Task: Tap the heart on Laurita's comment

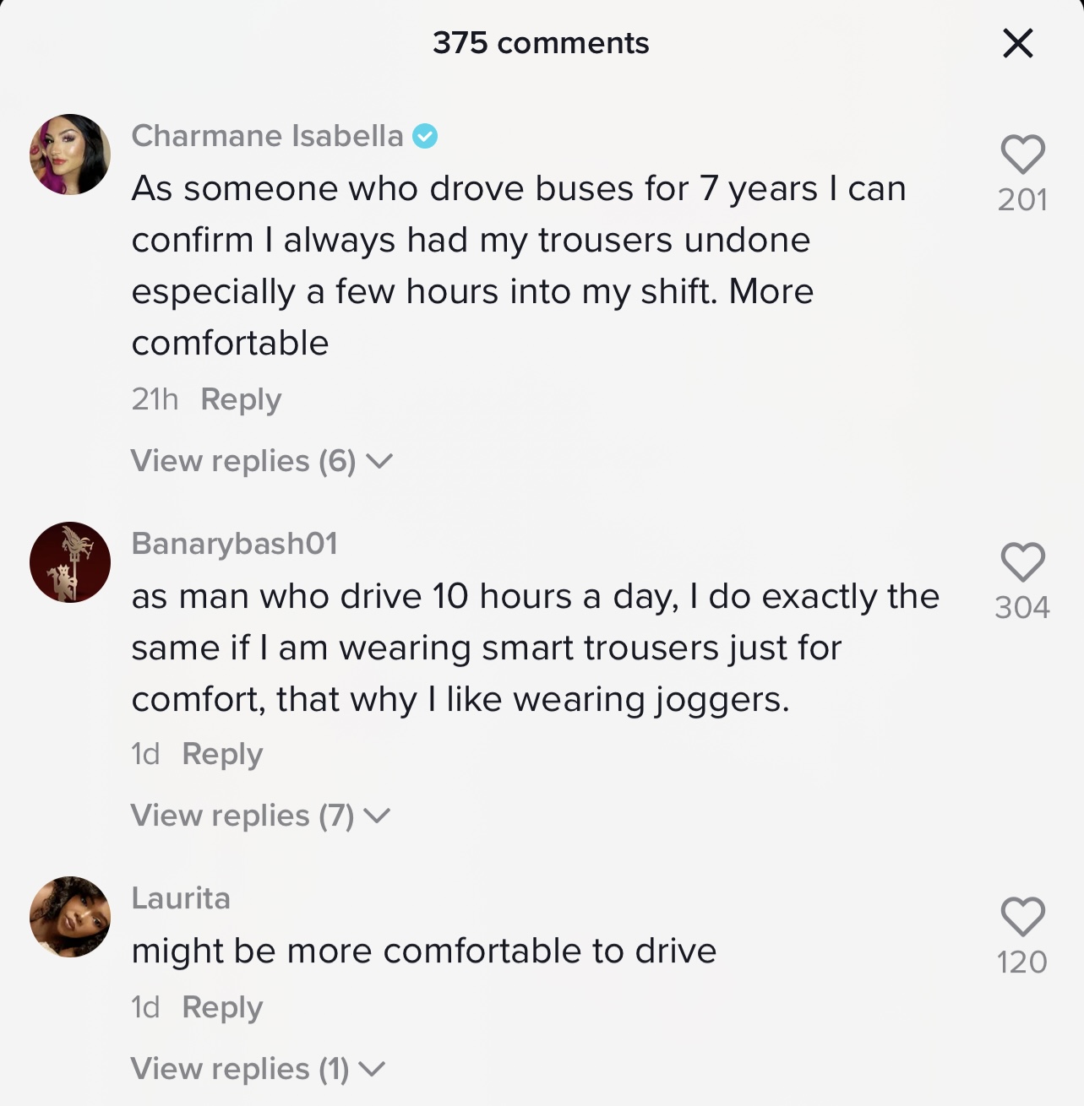Action: coord(1022,917)
